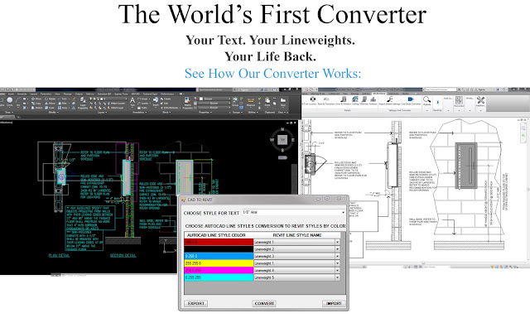Open Lineweight dropdown for yellow row
The height and width of the screenshot is (318, 530).
point(337,263)
